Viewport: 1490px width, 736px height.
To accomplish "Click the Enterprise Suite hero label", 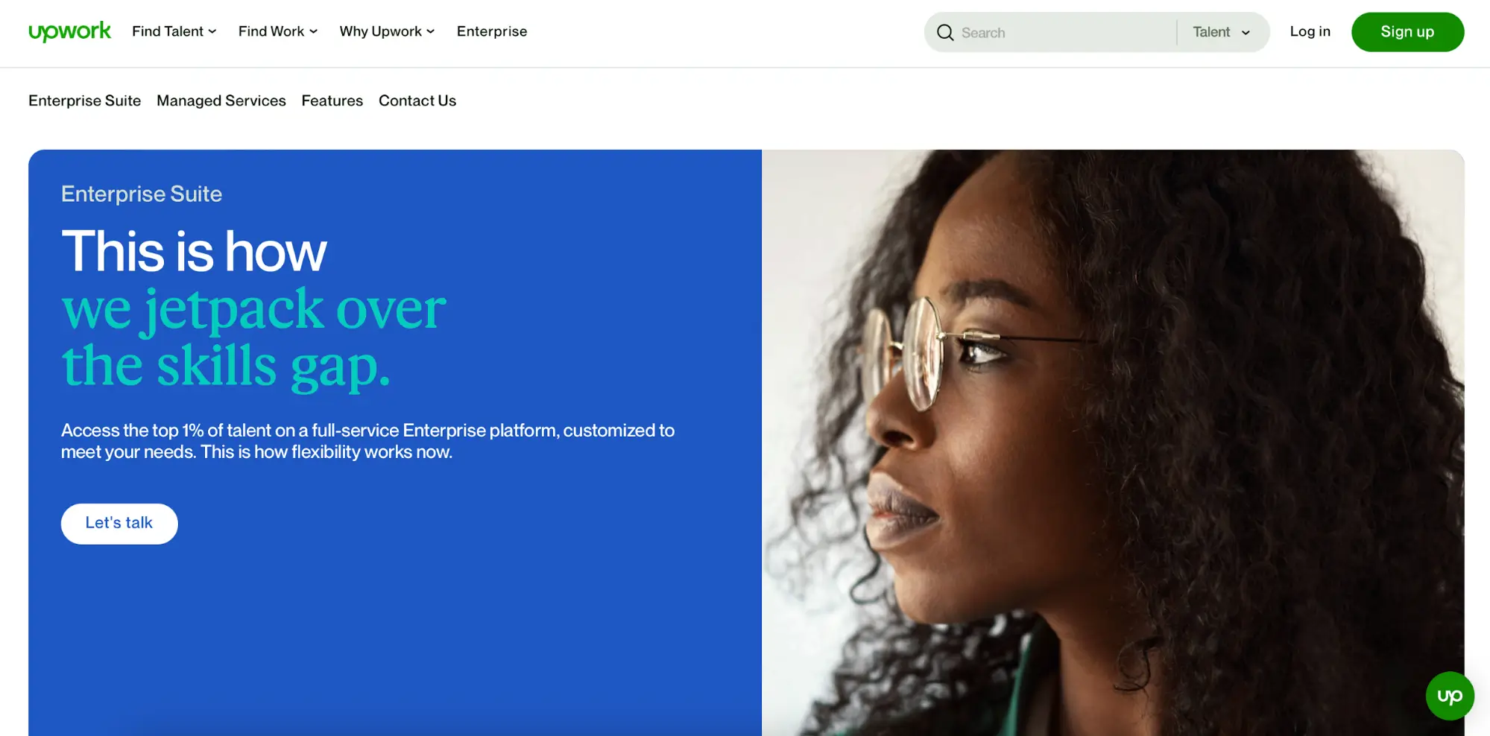I will (x=142, y=194).
